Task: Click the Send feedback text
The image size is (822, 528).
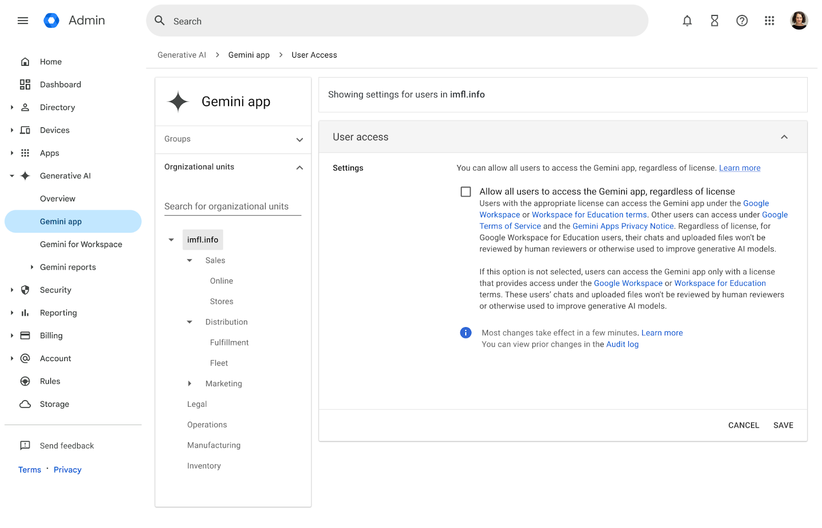Action: tap(67, 446)
